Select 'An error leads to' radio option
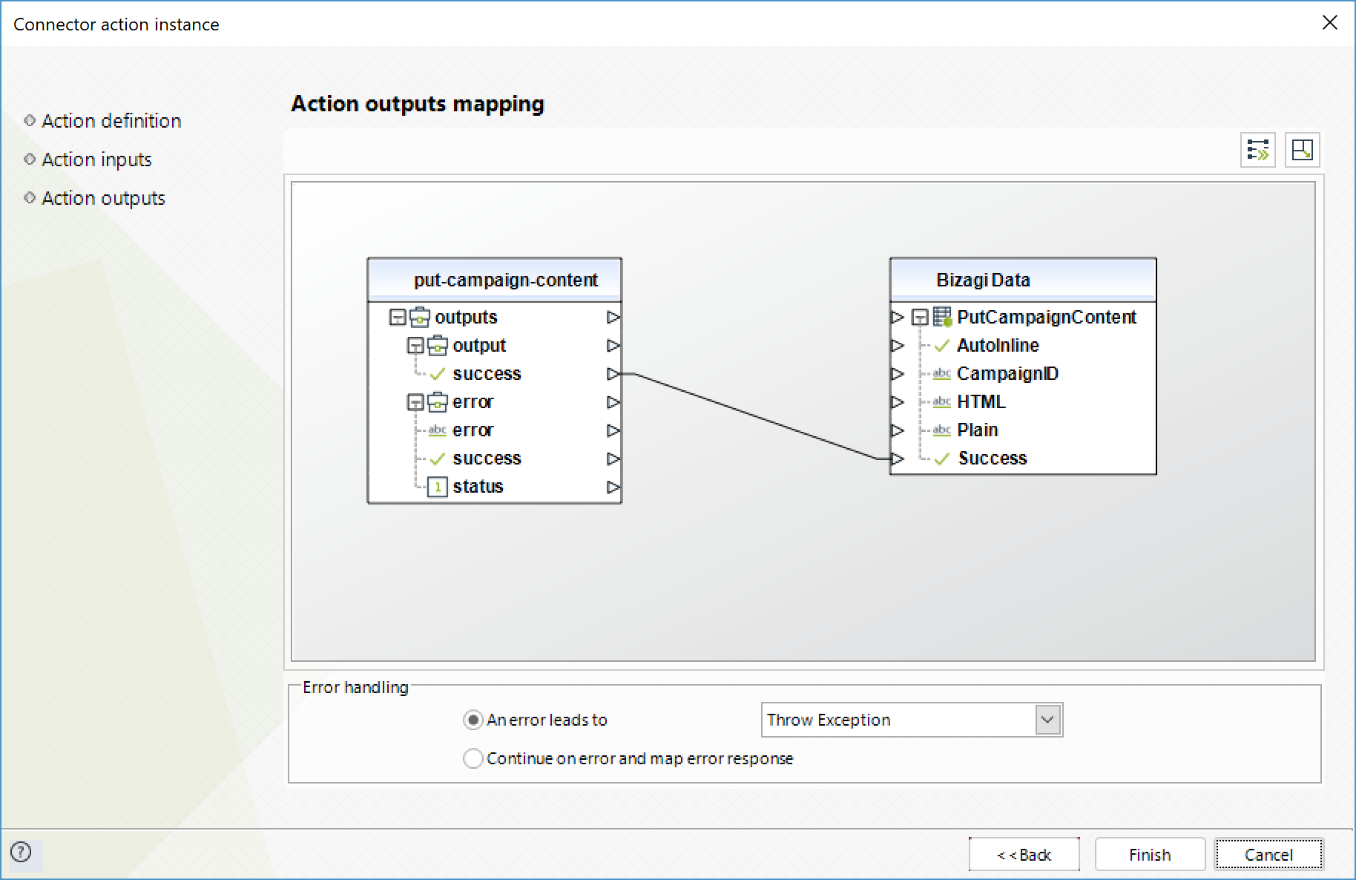Viewport: 1356px width, 880px height. (473, 720)
